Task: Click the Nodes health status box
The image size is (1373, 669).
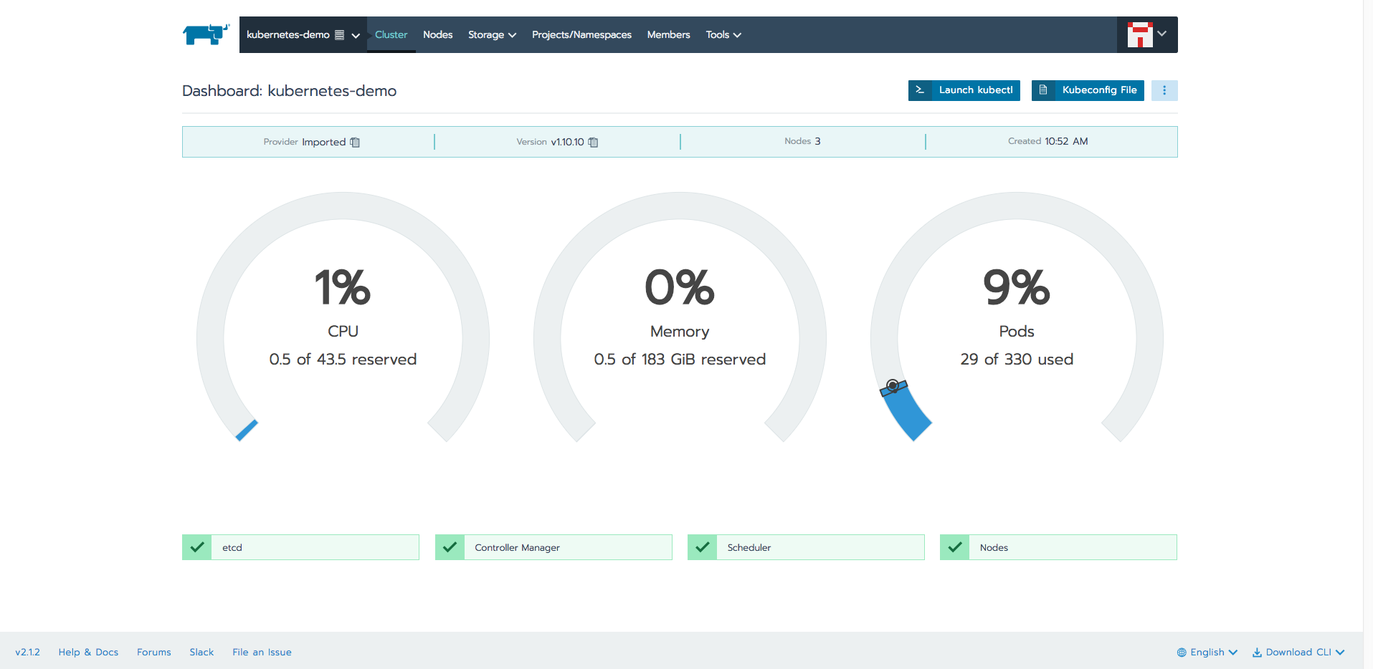Action: point(1058,547)
